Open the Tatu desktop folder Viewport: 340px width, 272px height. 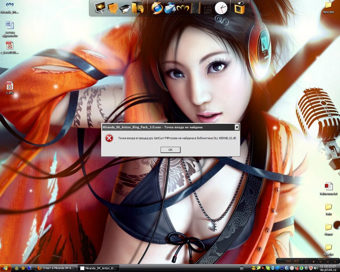(x=329, y=209)
